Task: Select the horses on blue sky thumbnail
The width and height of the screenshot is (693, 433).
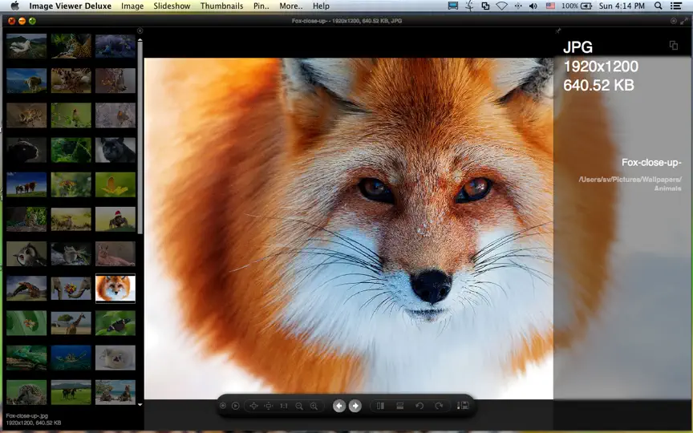Action: click(26, 184)
